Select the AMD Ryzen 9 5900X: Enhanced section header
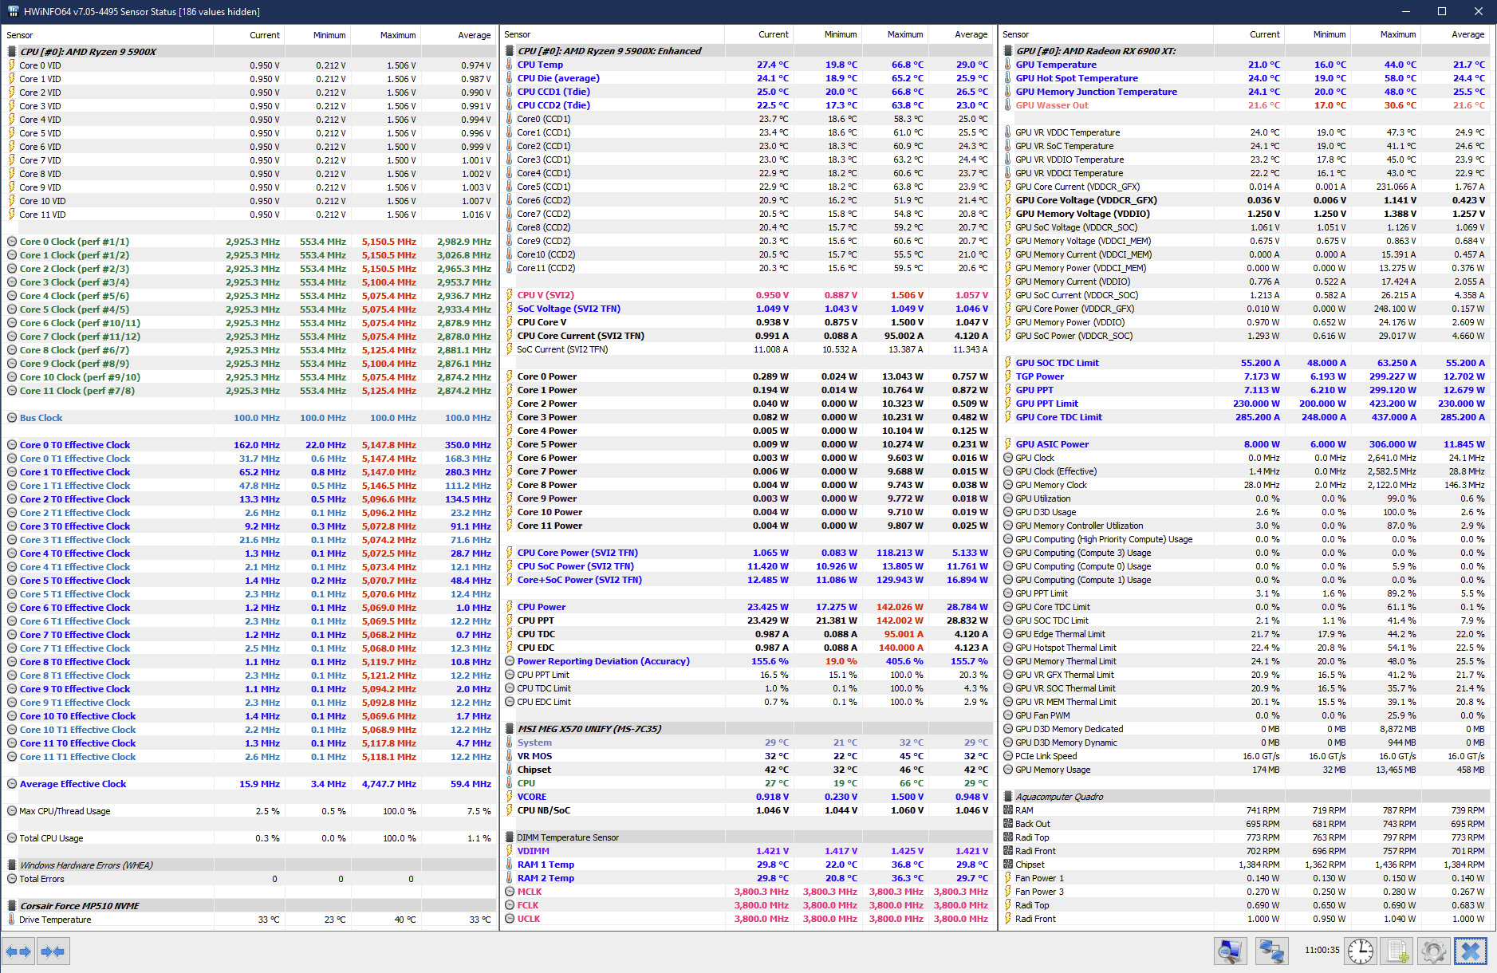 [x=748, y=51]
